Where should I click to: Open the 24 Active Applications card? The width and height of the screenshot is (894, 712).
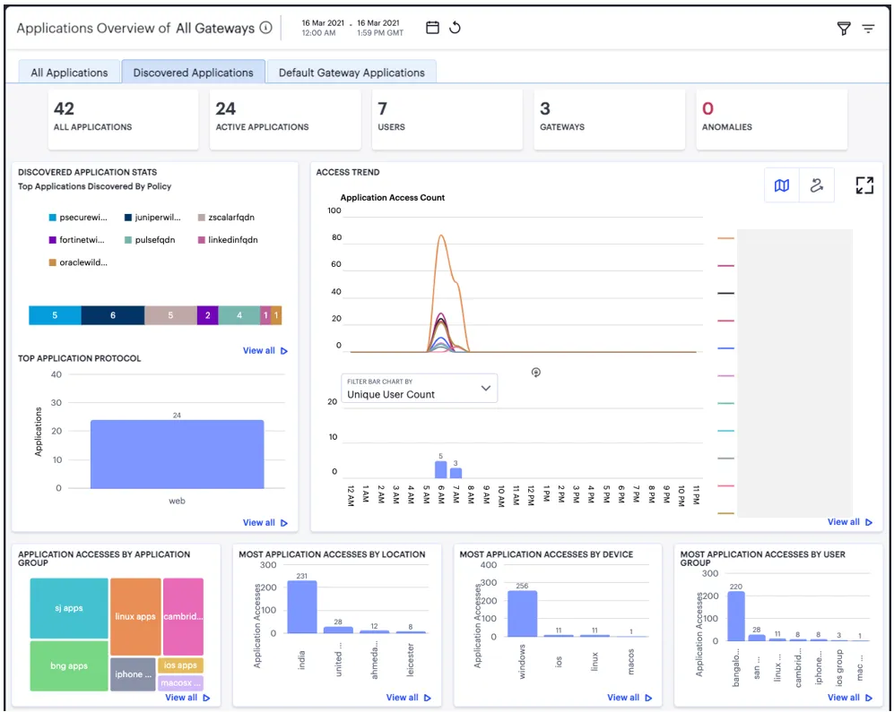[285, 120]
